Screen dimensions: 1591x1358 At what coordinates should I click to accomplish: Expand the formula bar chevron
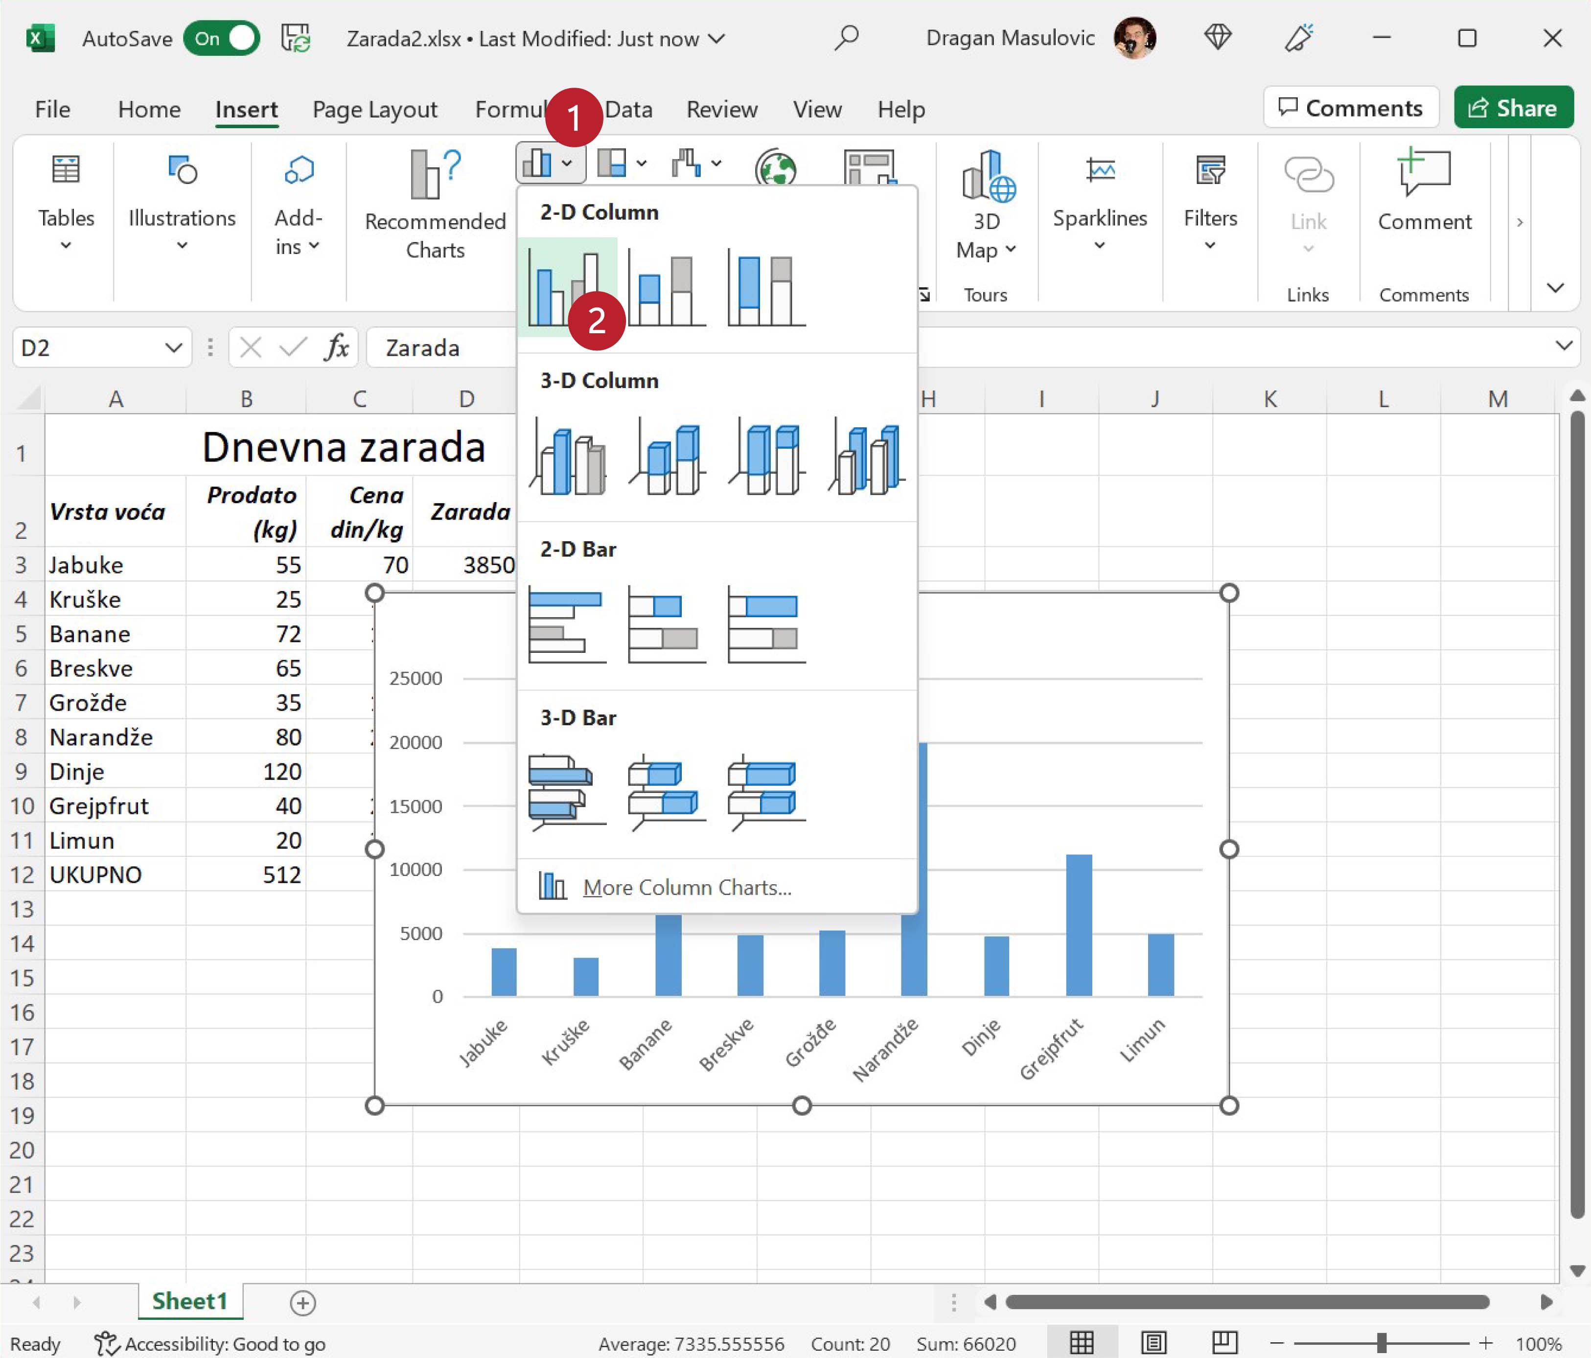pyautogui.click(x=1564, y=346)
